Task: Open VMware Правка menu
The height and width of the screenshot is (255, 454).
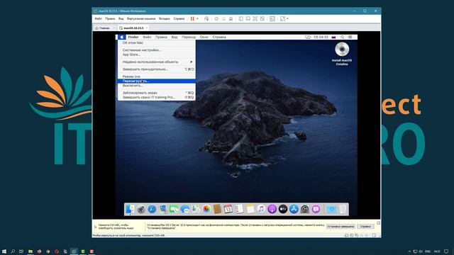Action: click(x=110, y=18)
